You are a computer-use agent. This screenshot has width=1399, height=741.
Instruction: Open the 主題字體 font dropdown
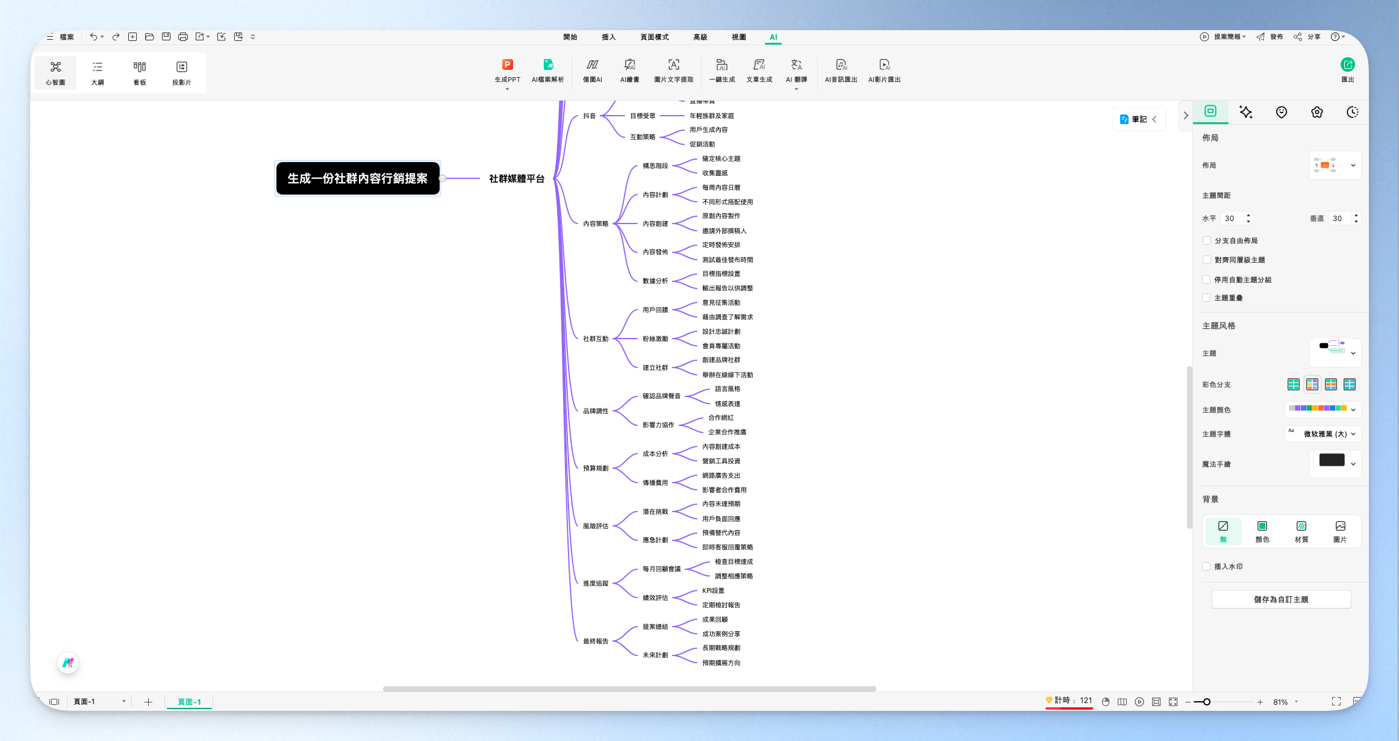[x=1323, y=434]
